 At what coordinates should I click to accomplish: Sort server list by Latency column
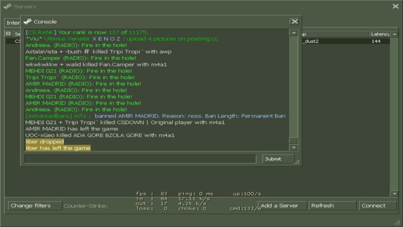[380, 34]
